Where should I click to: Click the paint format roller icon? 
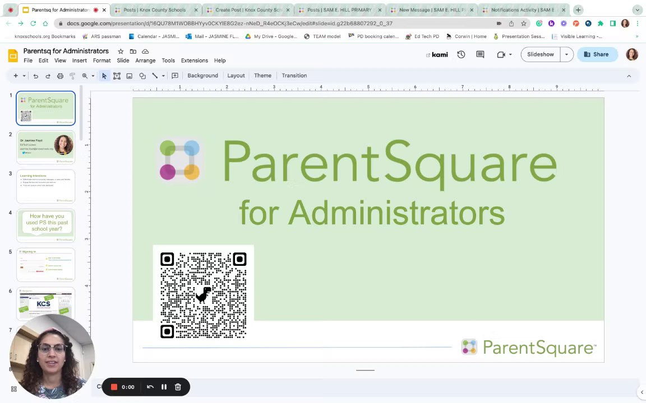coord(72,76)
